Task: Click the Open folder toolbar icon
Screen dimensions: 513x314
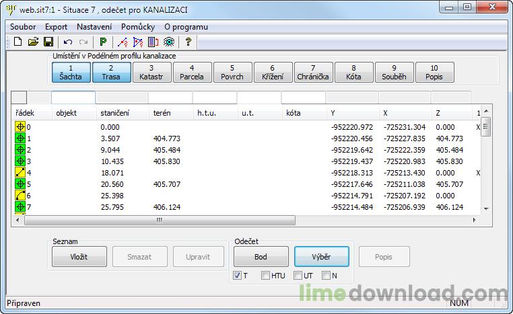Action: [x=33, y=42]
